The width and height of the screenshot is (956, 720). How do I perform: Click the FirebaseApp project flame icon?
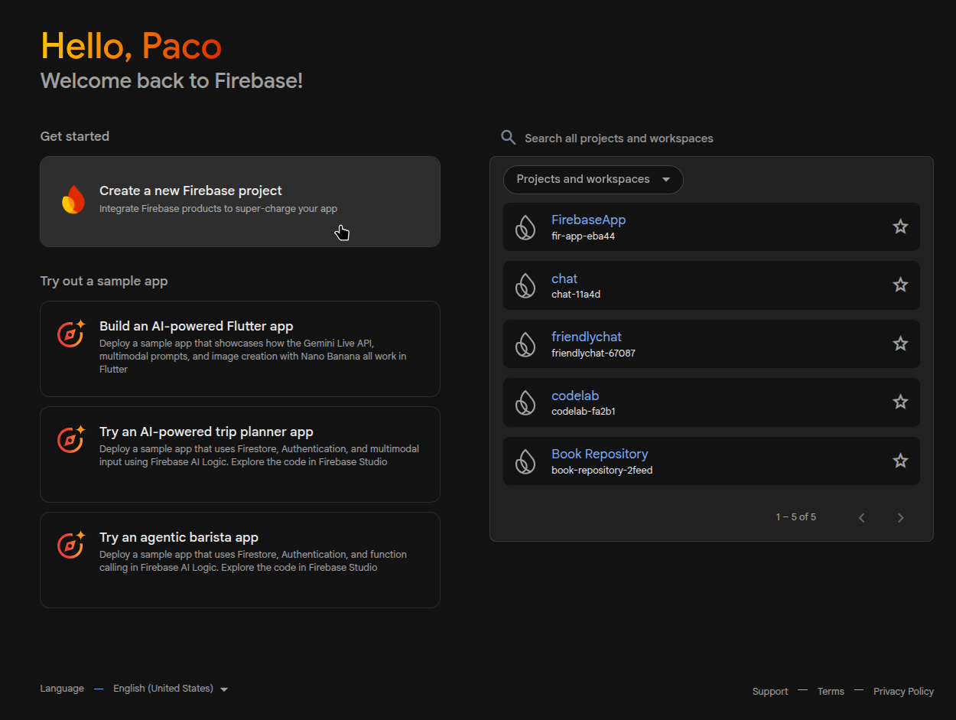525,227
